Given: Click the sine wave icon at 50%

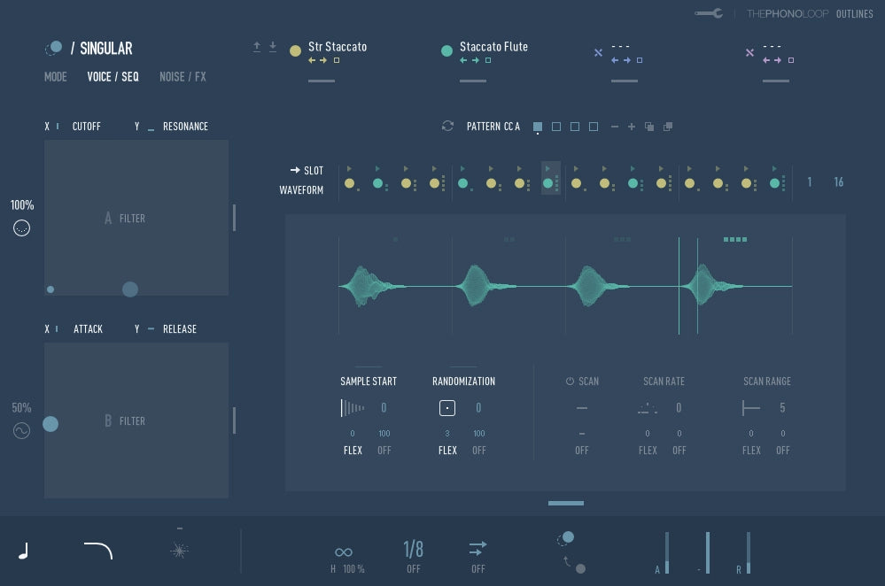Looking at the screenshot, I should click(22, 431).
